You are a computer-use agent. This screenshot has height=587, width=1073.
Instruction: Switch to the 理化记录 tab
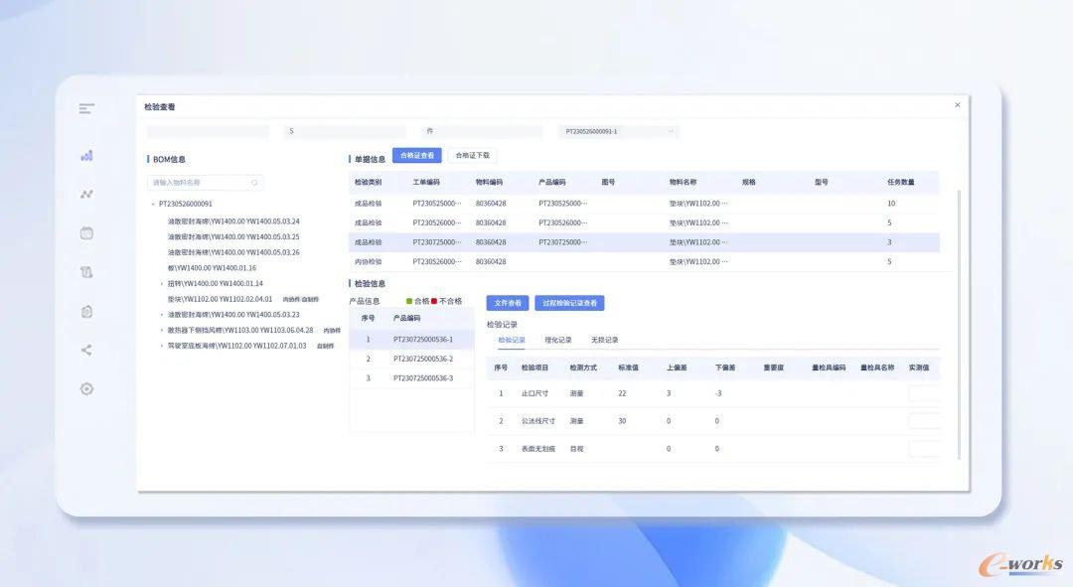(557, 340)
